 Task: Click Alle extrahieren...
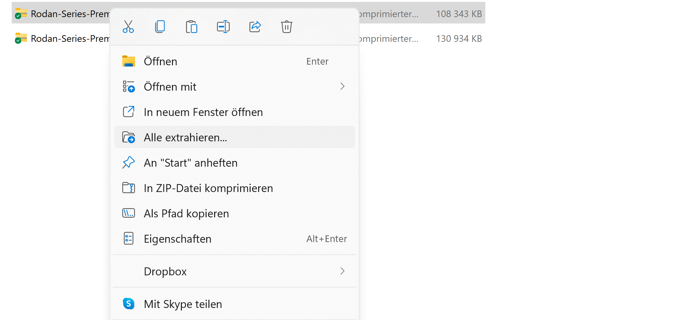(185, 137)
